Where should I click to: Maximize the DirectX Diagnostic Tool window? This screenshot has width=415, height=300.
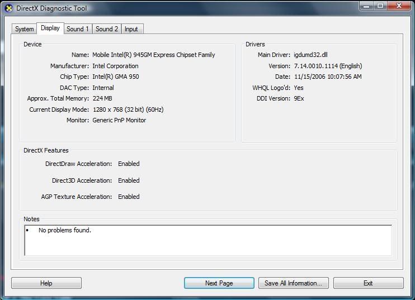[380, 6]
